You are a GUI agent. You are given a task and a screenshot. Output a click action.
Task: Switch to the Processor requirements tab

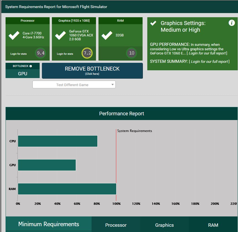pyautogui.click(x=116, y=225)
